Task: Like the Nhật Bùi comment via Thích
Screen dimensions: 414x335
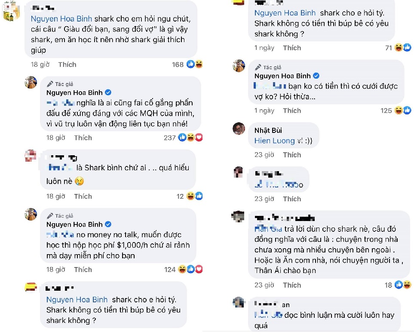Action: click(x=292, y=154)
